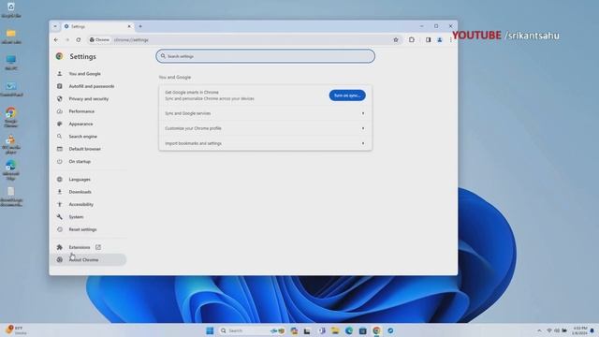Select the Settings tab

pyautogui.click(x=97, y=26)
